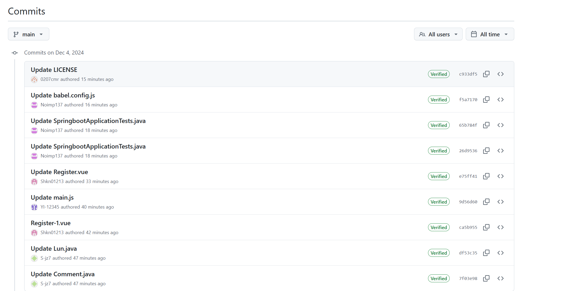Browse repository at commit e75ff41
The width and height of the screenshot is (562, 291).
(500, 176)
